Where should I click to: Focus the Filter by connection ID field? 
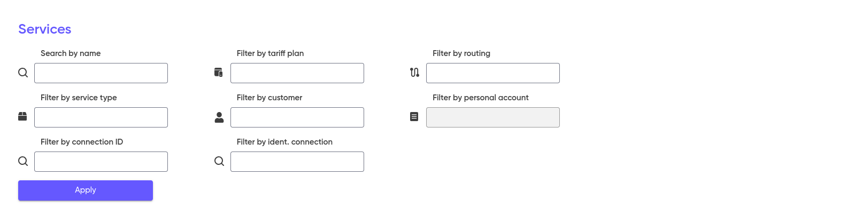click(x=101, y=162)
